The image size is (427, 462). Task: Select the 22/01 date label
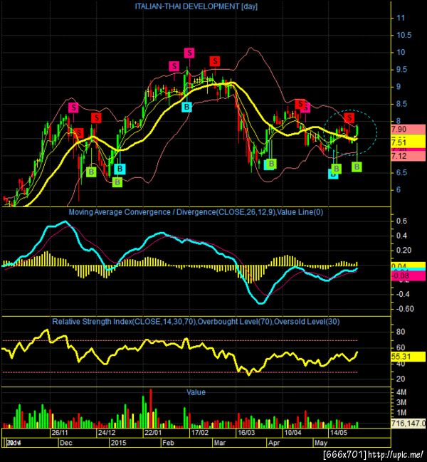(153, 433)
